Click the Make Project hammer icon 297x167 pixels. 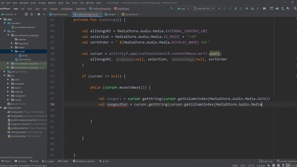point(172,8)
